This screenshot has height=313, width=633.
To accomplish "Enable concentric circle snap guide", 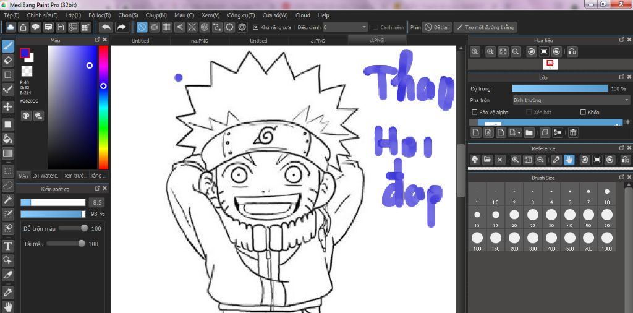I will pos(205,27).
